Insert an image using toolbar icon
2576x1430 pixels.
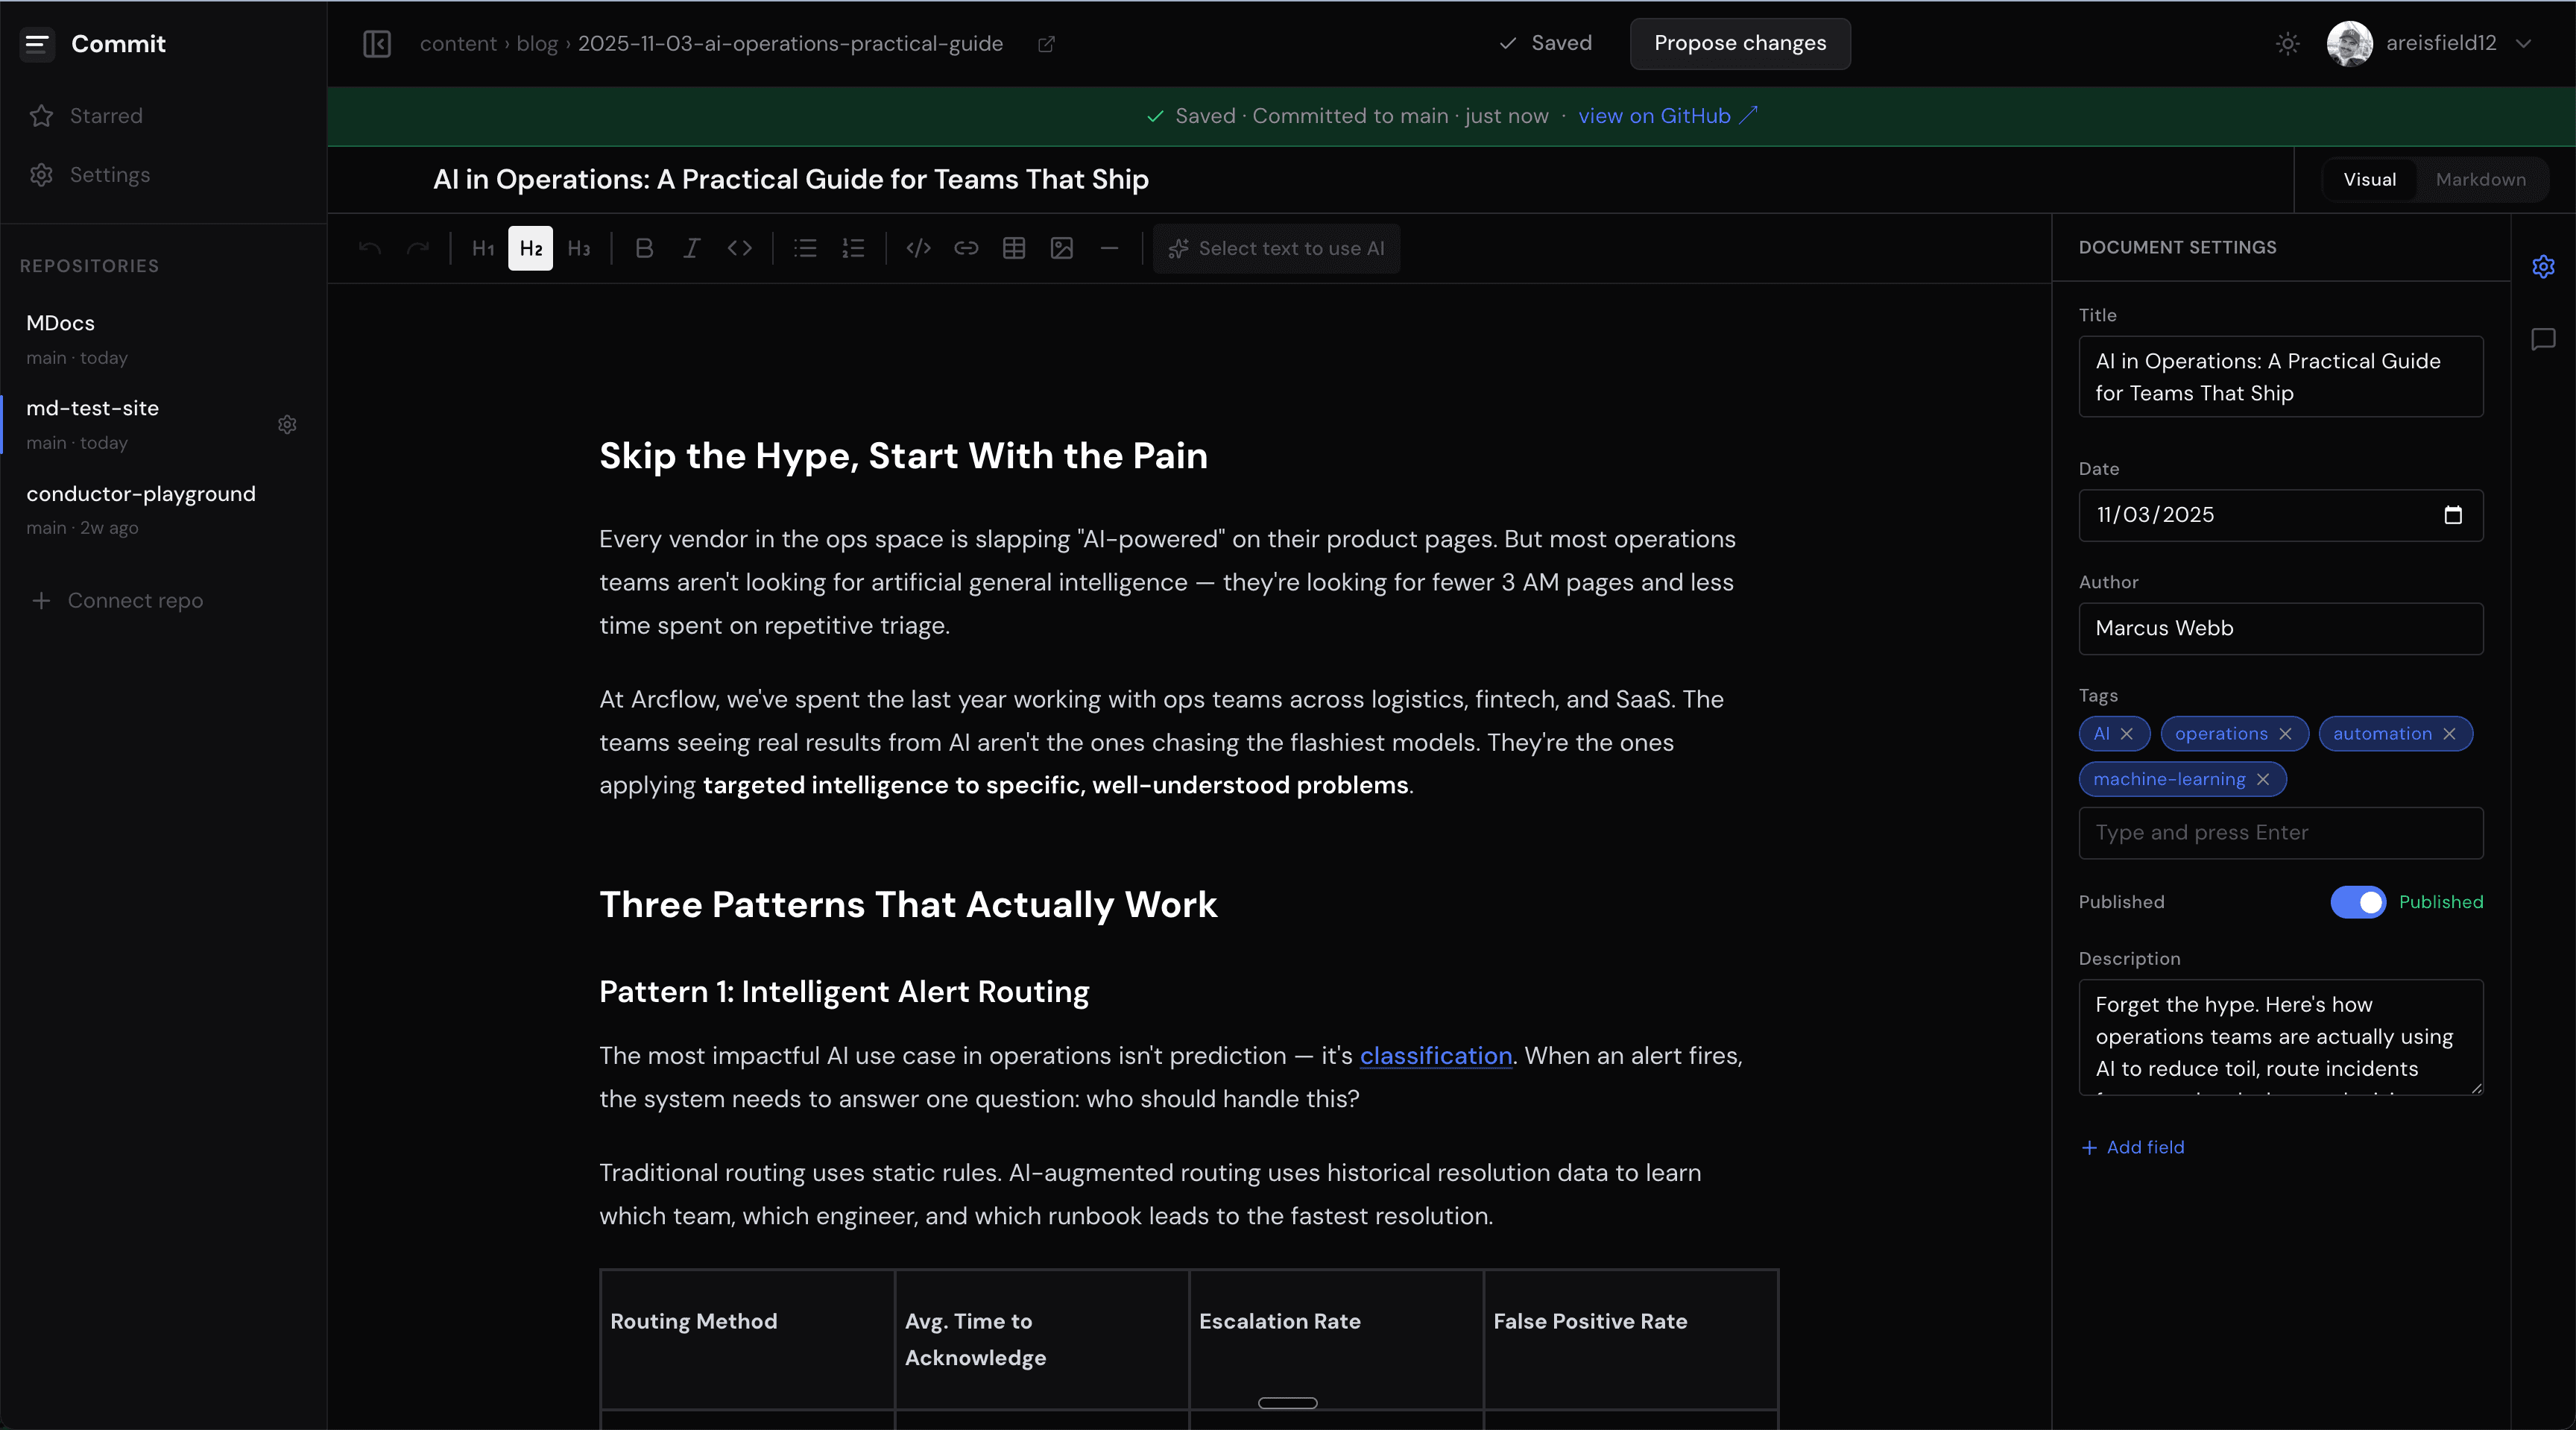(1062, 248)
